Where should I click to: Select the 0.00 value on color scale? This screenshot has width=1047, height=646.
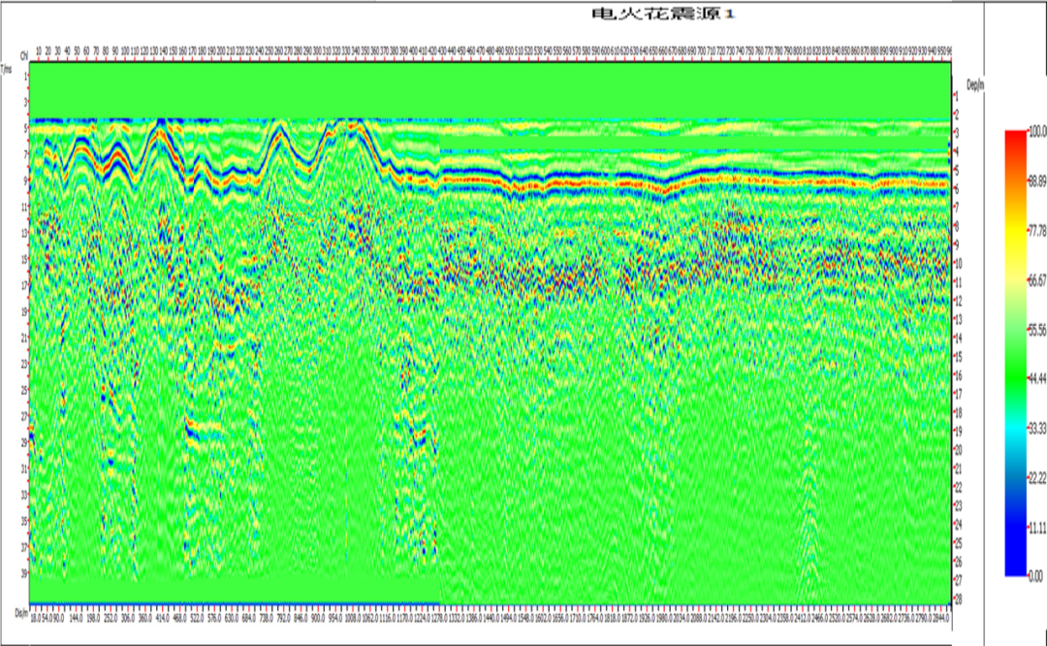1035,576
